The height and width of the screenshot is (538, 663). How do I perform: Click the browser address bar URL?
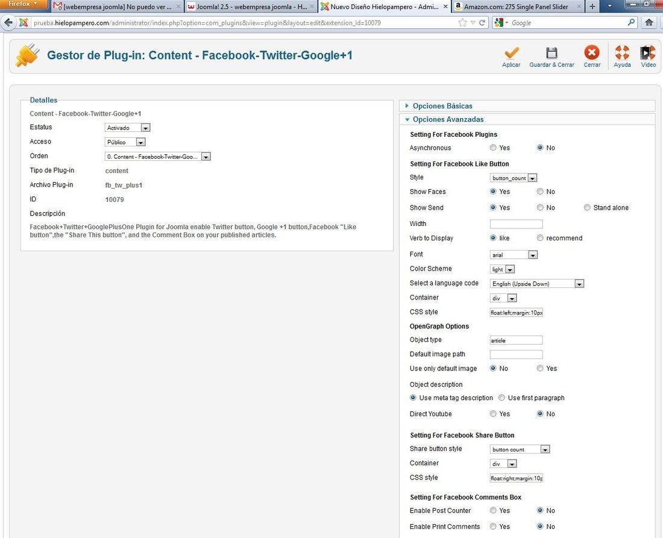click(x=207, y=23)
